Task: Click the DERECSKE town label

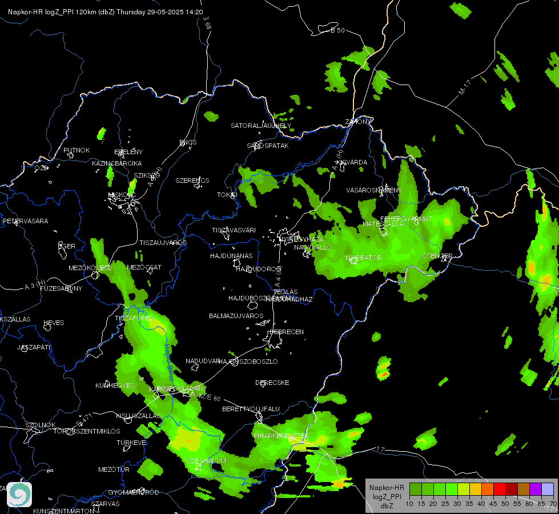Action: [x=272, y=383]
